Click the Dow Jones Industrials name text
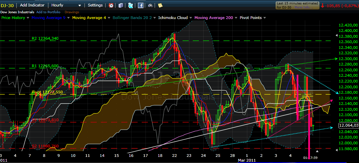Screen dimensions: 359x163 point(17,12)
